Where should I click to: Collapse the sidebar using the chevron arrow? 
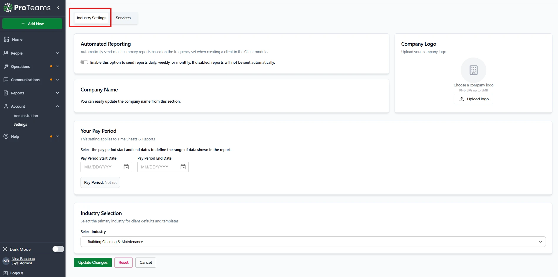coord(58,8)
